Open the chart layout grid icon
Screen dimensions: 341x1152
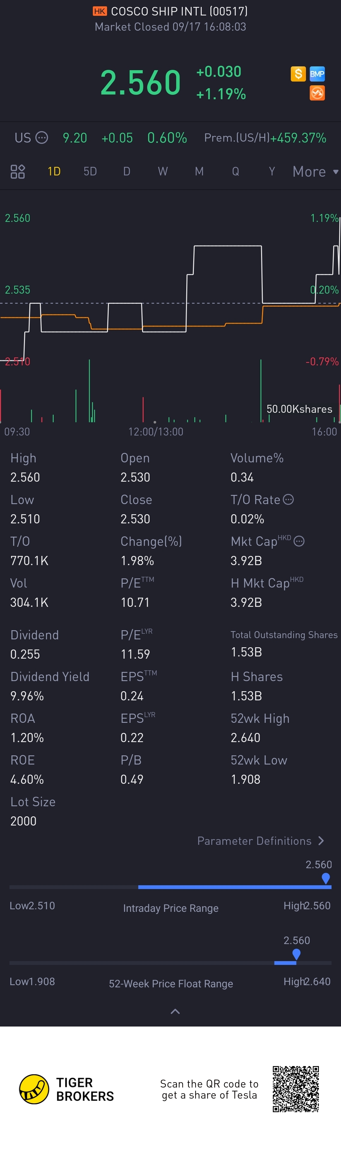(x=18, y=171)
